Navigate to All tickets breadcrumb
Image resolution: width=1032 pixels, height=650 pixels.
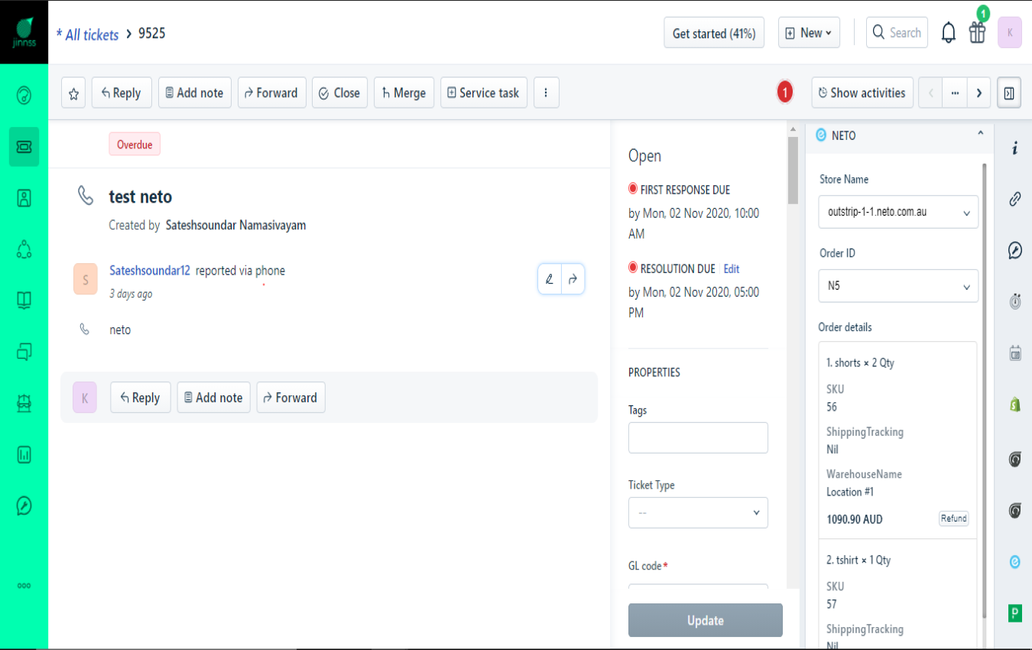coord(86,34)
